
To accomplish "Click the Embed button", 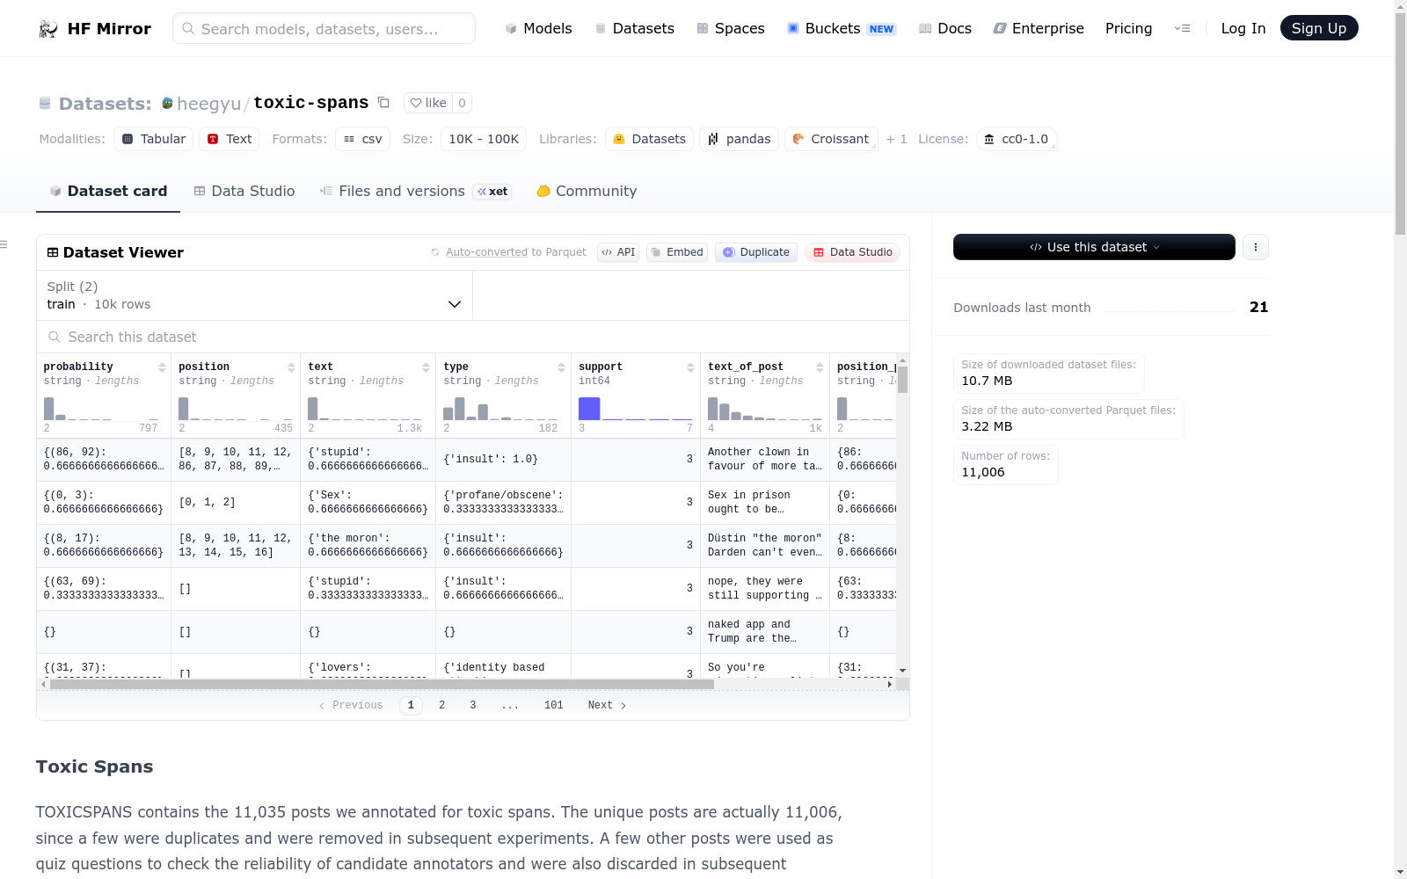I will 677,252.
